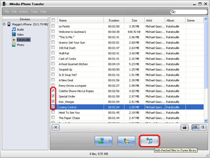
Task: Select Remy Drives a Linguini track
Action: click(x=127, y=86)
